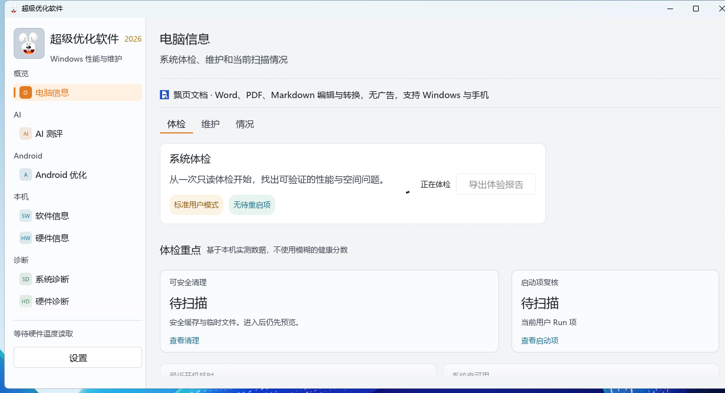Click 待扫描 in the 可安全清理 card

[x=188, y=303]
